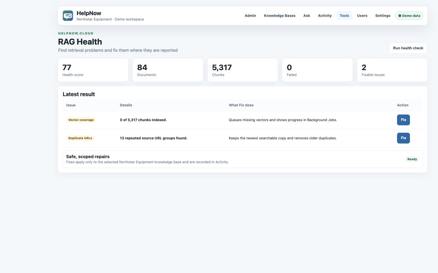Viewport: 438px width, 273px height.
Task: Click the Vector coverage issue tag
Action: (81, 120)
